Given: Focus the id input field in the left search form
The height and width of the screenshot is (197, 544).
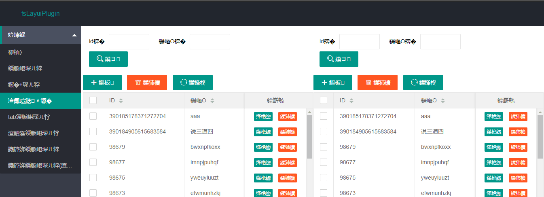Looking at the screenshot, I should tap(129, 42).
